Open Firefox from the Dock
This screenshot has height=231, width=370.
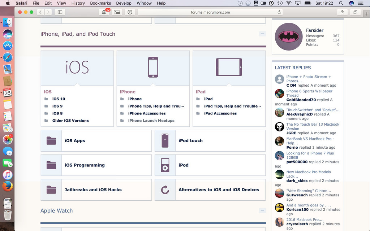click(x=8, y=186)
